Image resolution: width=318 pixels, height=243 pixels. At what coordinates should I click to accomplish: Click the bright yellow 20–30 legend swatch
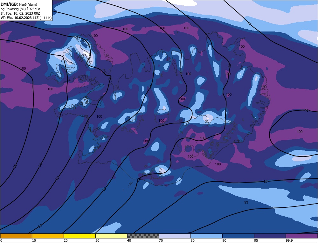(79, 236)
